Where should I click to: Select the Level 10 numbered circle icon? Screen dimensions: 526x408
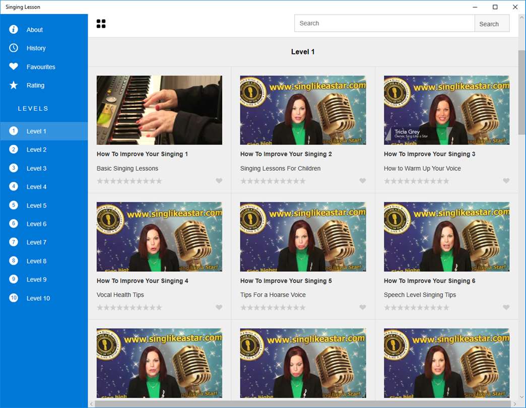tap(14, 298)
